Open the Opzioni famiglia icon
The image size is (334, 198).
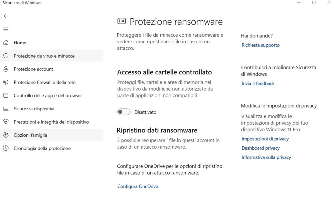tap(6, 135)
